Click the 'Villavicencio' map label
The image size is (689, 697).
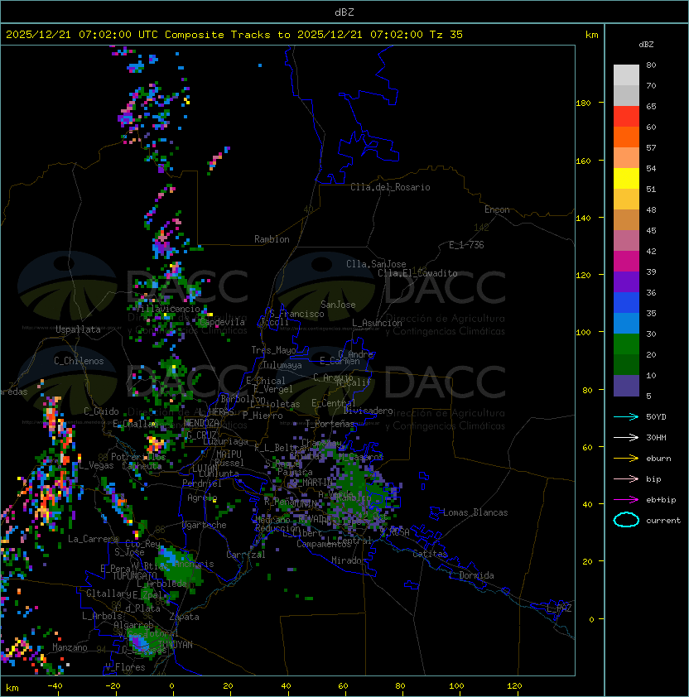(168, 309)
